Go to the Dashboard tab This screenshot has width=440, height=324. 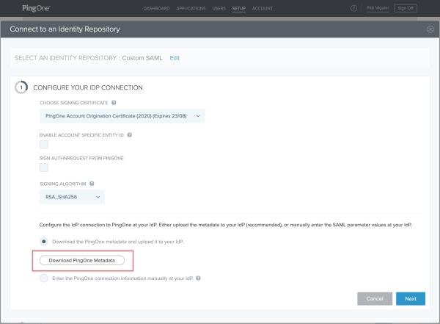[x=156, y=8]
